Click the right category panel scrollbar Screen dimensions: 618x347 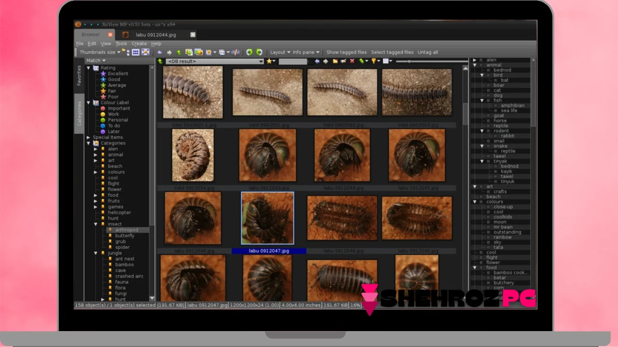click(x=533, y=94)
